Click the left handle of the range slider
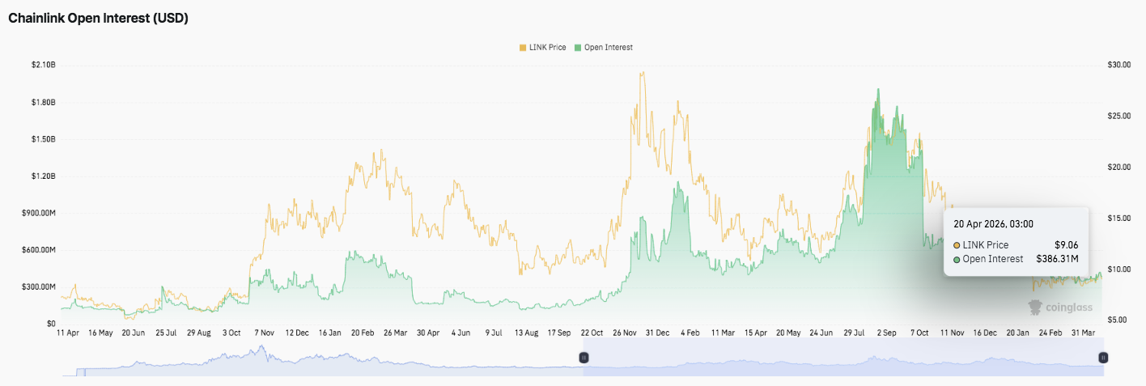Viewport: 1146px width, 386px height. point(583,358)
